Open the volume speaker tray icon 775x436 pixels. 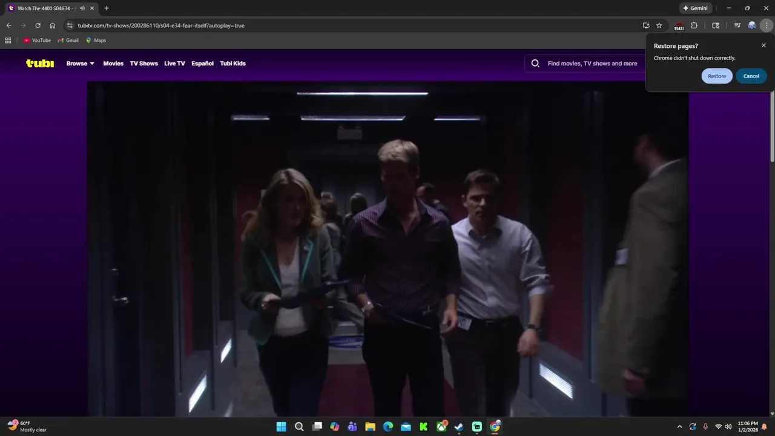coord(728,427)
